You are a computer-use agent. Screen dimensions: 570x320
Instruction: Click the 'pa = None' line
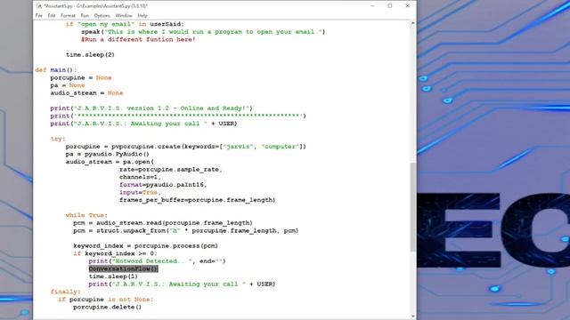pos(68,85)
